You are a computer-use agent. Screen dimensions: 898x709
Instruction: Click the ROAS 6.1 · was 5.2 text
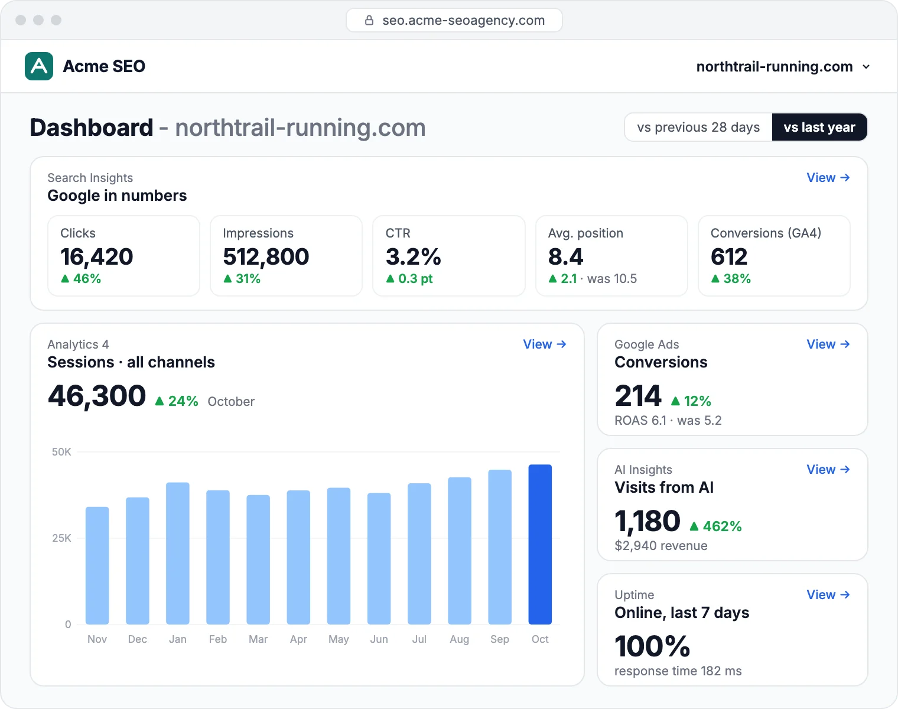[668, 421]
